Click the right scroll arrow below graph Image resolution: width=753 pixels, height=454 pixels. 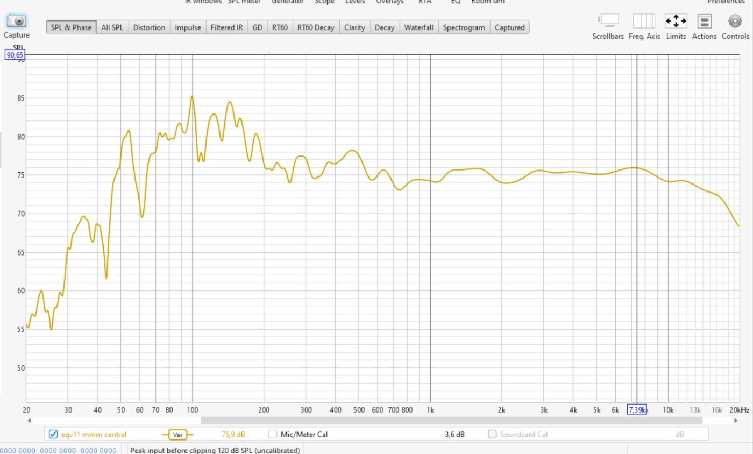(745, 421)
